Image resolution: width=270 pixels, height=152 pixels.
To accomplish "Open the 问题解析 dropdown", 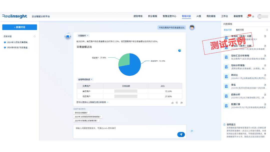I will 83,36.
